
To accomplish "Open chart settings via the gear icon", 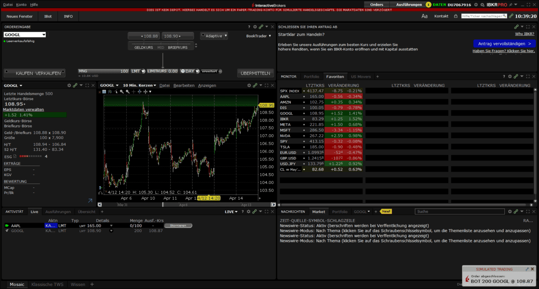I will click(x=249, y=85).
